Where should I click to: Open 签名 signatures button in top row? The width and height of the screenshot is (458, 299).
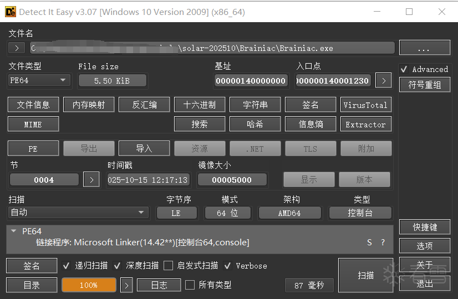tap(311, 105)
